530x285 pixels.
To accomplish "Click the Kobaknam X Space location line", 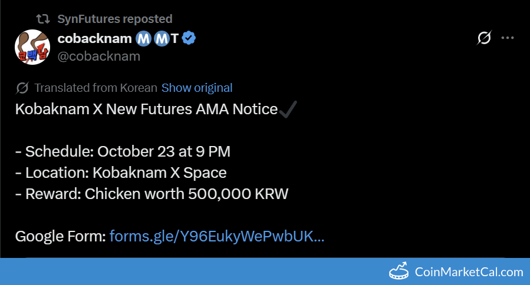I will 121,173.
